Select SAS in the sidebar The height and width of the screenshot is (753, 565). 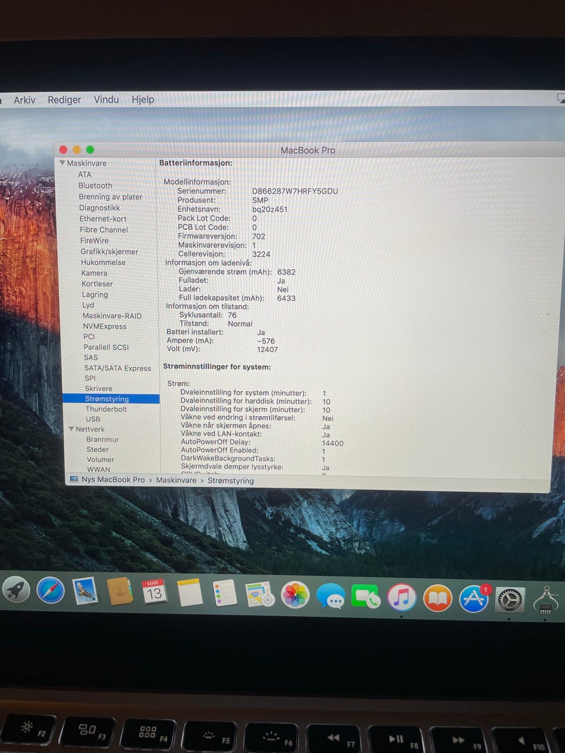click(x=91, y=357)
